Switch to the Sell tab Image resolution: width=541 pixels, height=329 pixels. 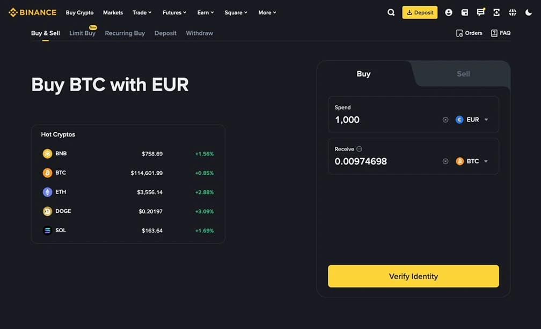click(x=463, y=74)
